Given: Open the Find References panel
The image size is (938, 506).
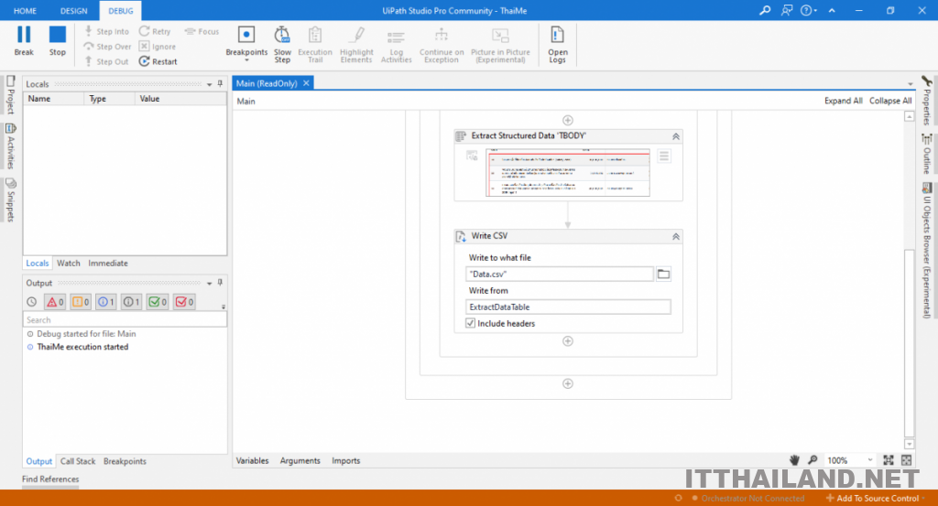Looking at the screenshot, I should 50,479.
